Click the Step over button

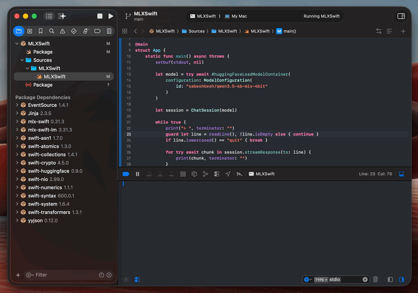(149, 174)
